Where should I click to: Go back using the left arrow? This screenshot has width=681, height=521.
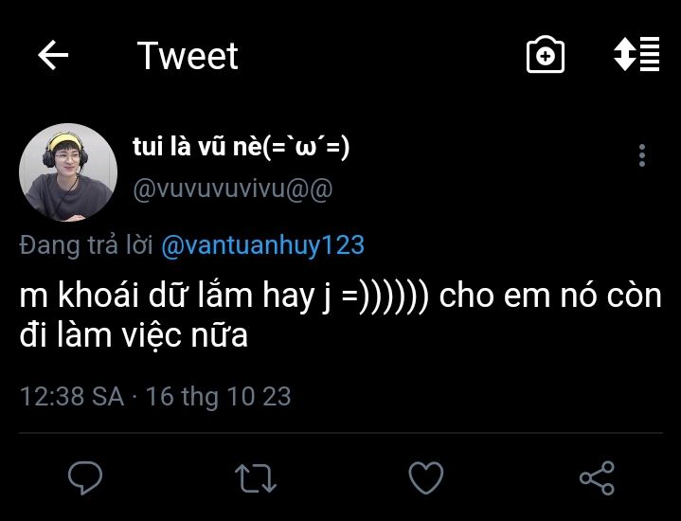click(x=53, y=56)
